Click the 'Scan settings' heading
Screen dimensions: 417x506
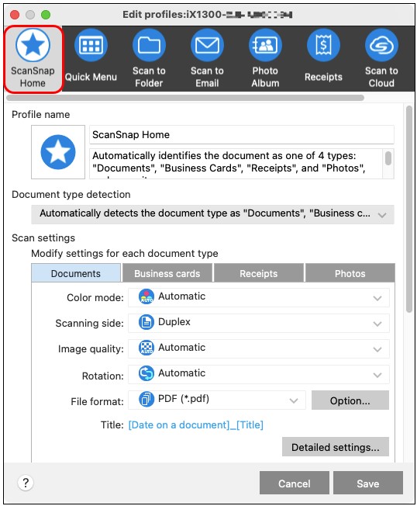[x=43, y=237]
